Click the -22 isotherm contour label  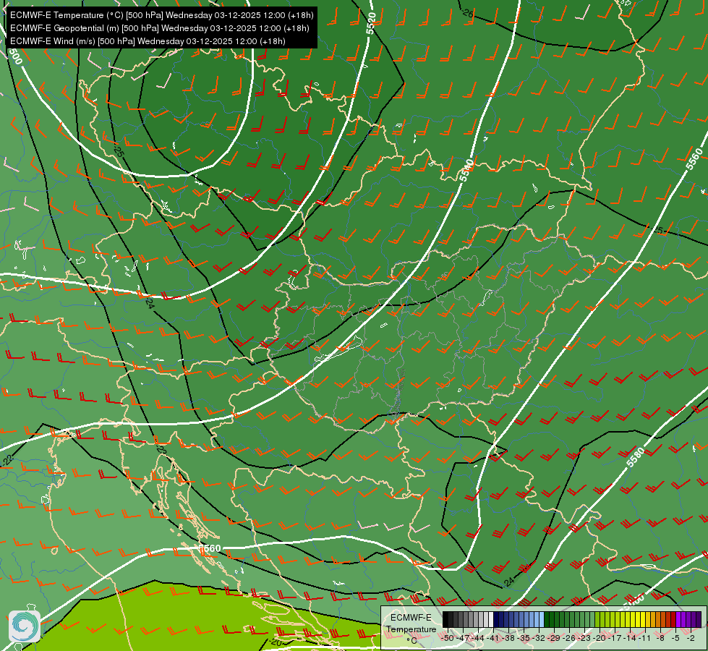tap(7, 461)
